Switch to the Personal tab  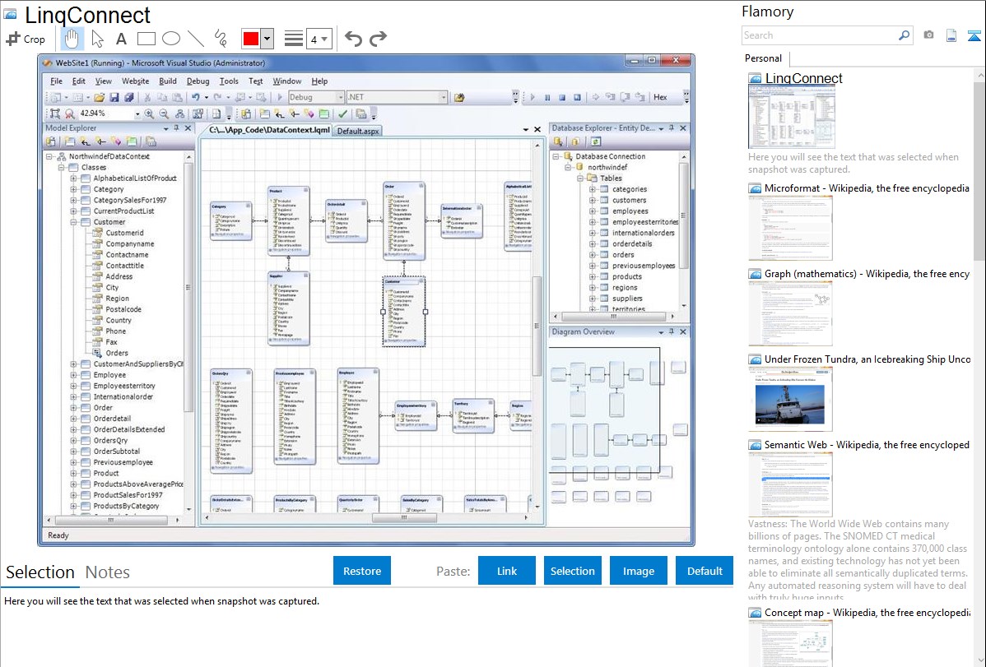click(x=764, y=58)
